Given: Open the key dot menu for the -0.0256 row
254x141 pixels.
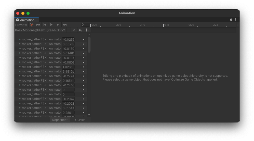Looking at the screenshot, I should pyautogui.click(x=83, y=39).
